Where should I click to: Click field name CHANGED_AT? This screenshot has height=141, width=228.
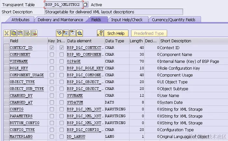[21, 103]
